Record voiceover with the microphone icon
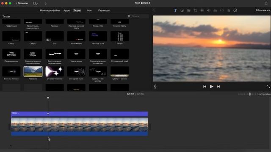Image resolution: width=271 pixels, height=152 pixels. 155,87
